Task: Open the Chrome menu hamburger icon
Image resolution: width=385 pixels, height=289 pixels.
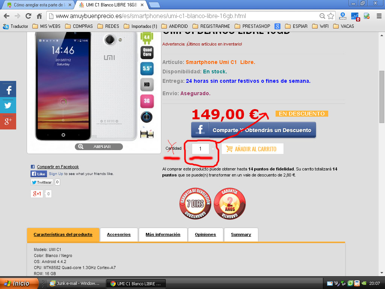Action: point(379,16)
